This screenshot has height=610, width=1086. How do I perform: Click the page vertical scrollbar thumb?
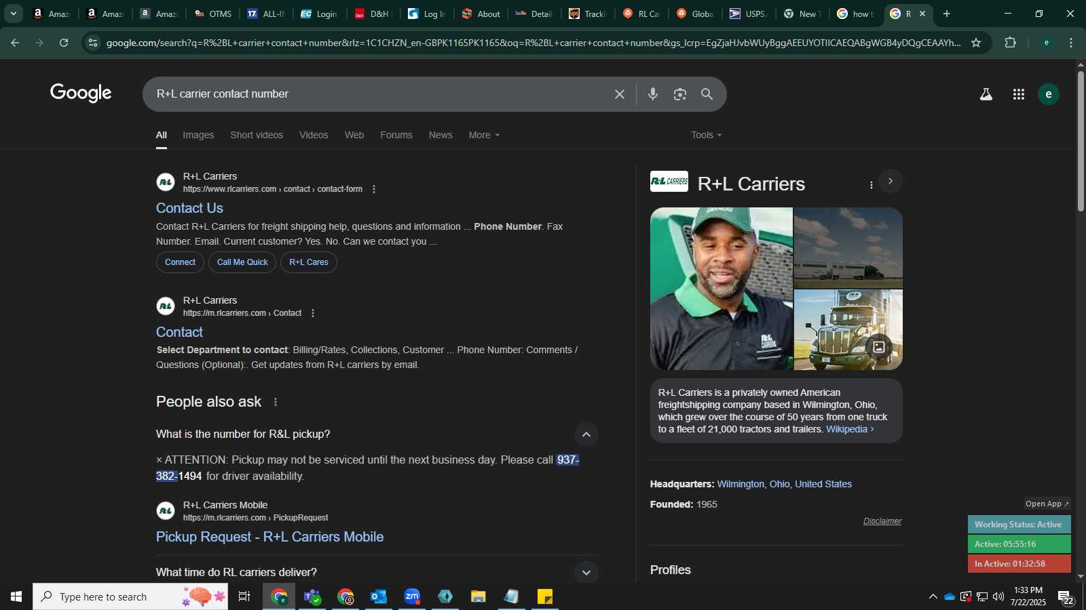(x=1081, y=140)
